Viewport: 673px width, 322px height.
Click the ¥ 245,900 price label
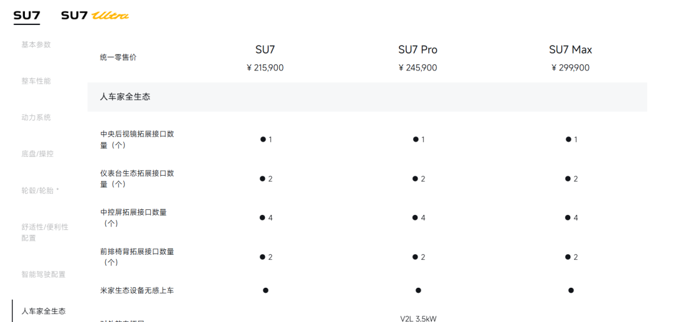point(418,68)
